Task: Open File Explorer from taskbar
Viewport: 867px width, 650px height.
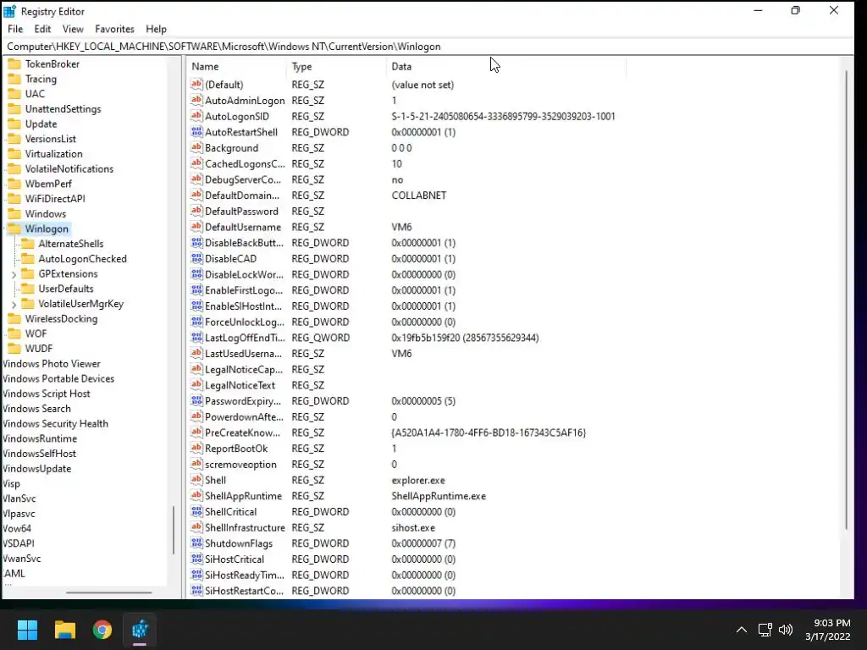Action: pos(64,630)
